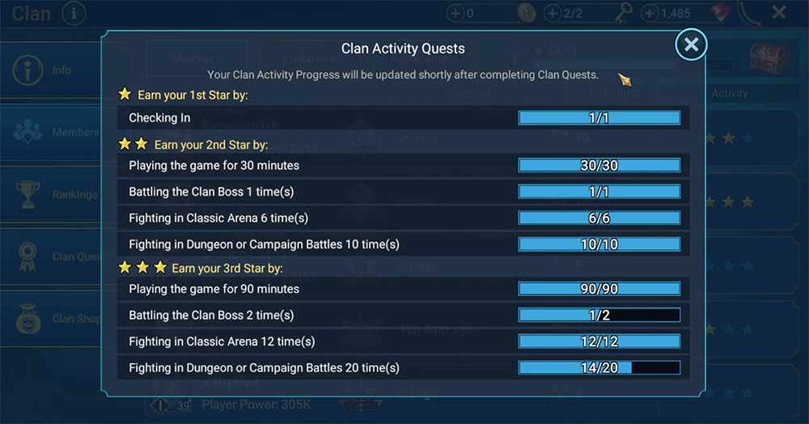This screenshot has height=424, width=809.
Task: Add gems with the plus beside 1,485
Action: point(650,13)
